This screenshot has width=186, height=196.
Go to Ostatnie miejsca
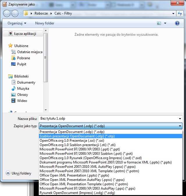point(30,52)
